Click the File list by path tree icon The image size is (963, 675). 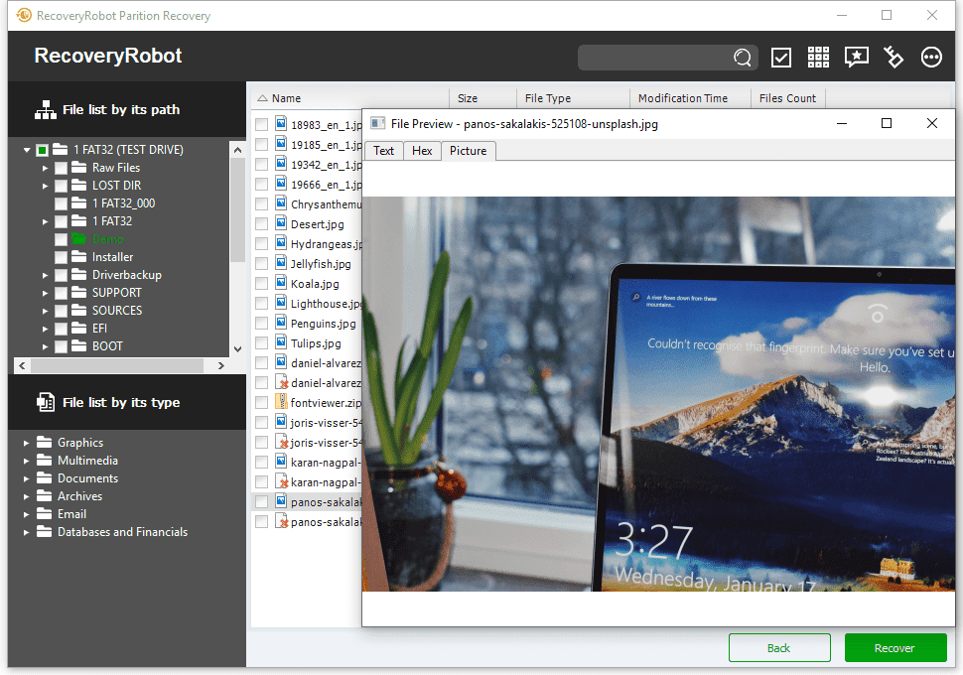pos(46,110)
